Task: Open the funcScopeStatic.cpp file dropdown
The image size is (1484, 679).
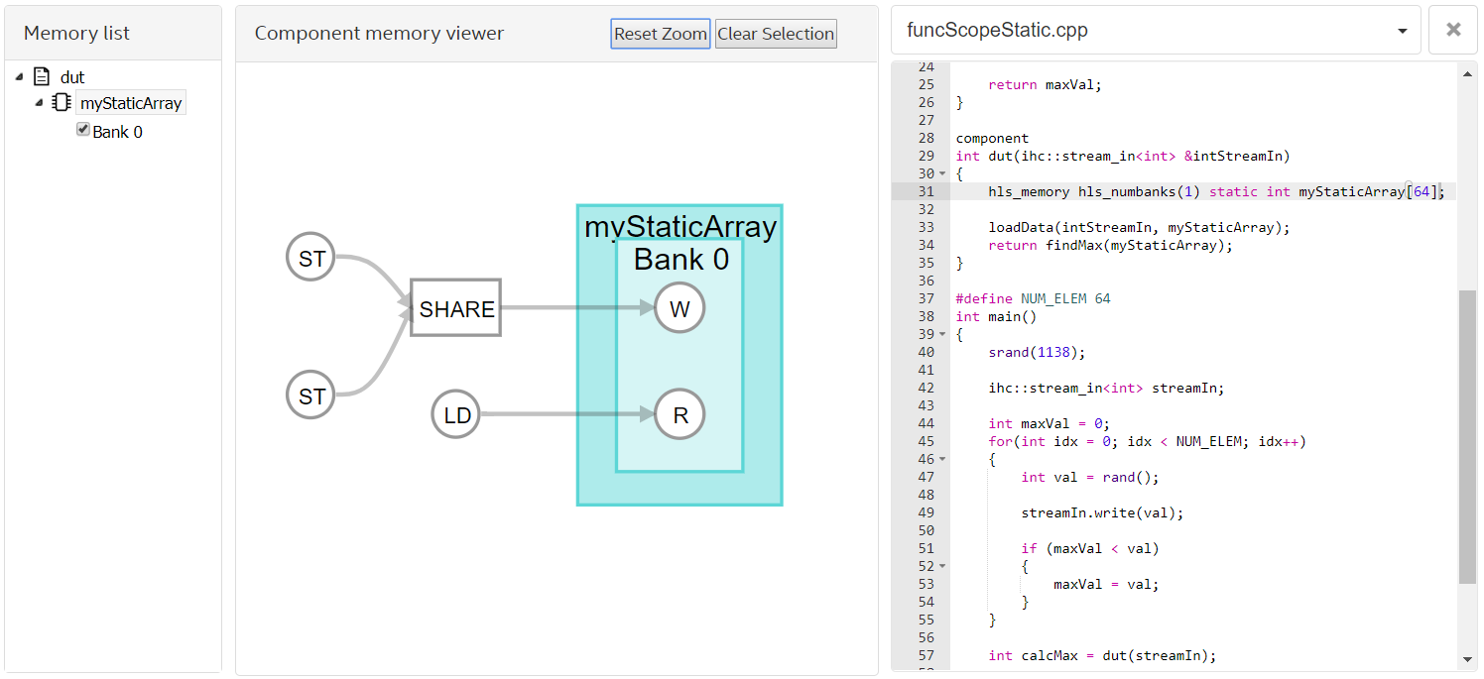Action: [x=1402, y=31]
